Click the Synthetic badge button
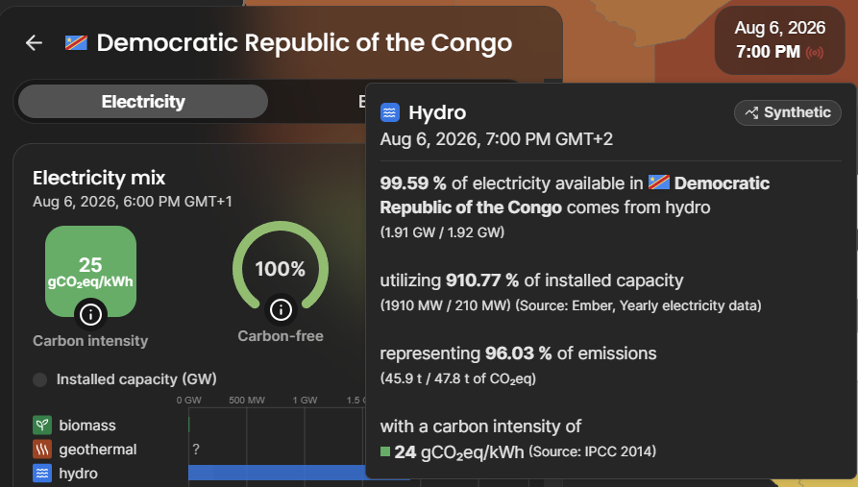 pyautogui.click(x=788, y=112)
